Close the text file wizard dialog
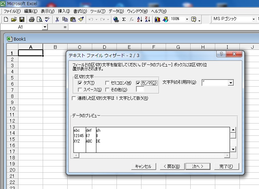259x189 pixels. click(234, 54)
